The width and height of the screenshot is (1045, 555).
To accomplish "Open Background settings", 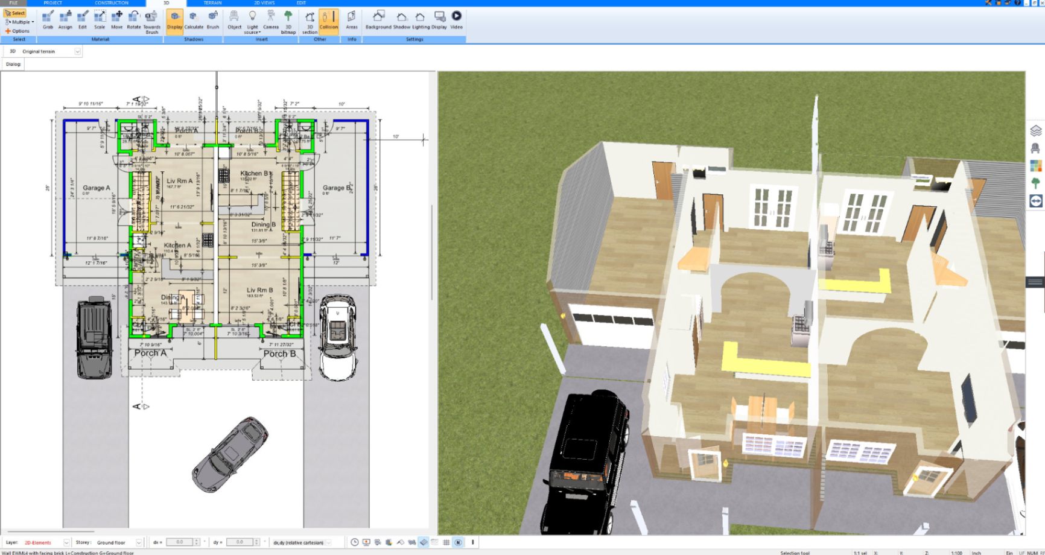I will [378, 20].
